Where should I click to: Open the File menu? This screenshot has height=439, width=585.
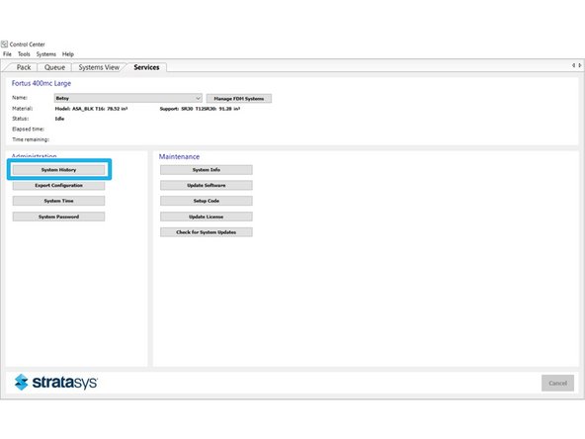[x=7, y=54]
